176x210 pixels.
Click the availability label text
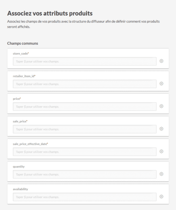pyautogui.click(x=20, y=189)
